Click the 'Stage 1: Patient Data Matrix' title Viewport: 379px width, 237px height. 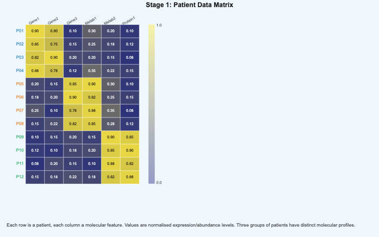[x=189, y=5]
